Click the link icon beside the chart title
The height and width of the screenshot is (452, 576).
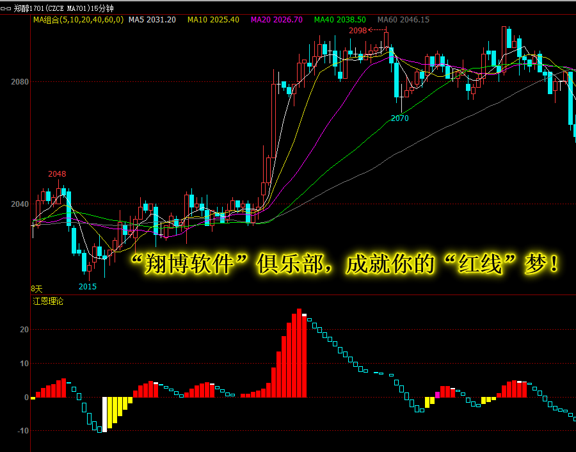[x=6, y=8]
